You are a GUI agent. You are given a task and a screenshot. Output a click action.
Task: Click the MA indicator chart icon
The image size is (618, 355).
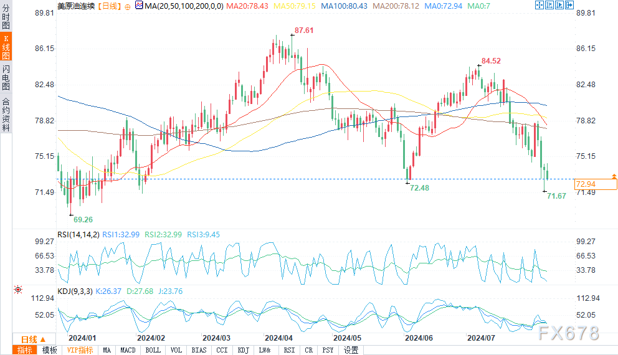[x=139, y=6]
